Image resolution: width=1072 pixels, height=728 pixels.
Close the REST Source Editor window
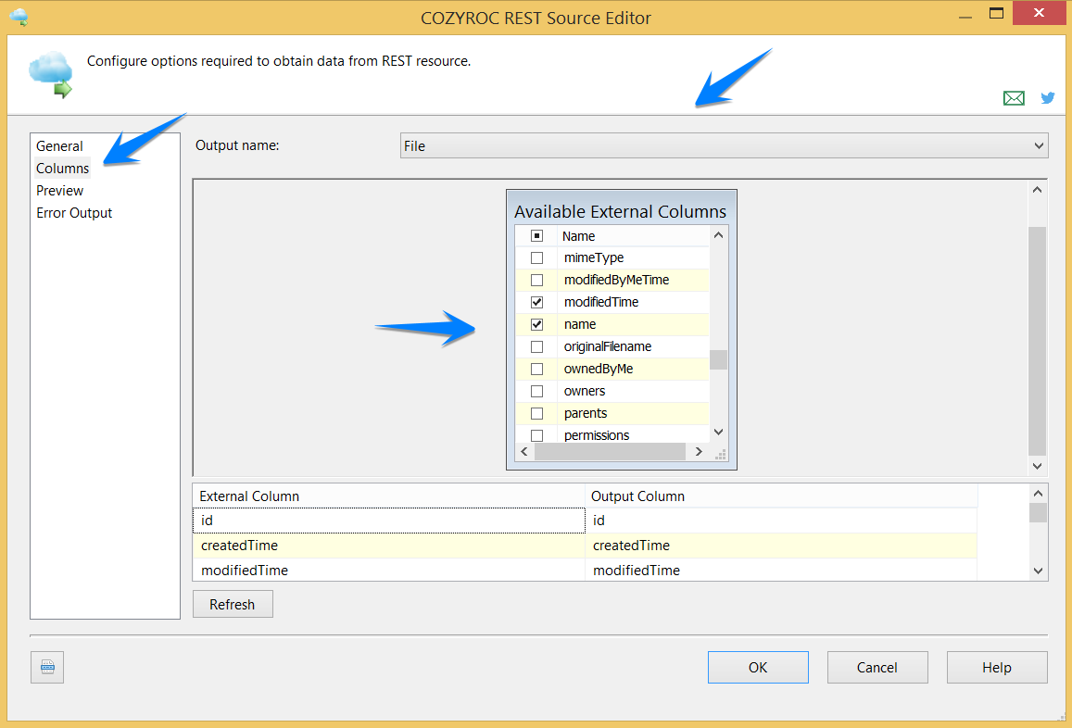tap(1040, 13)
